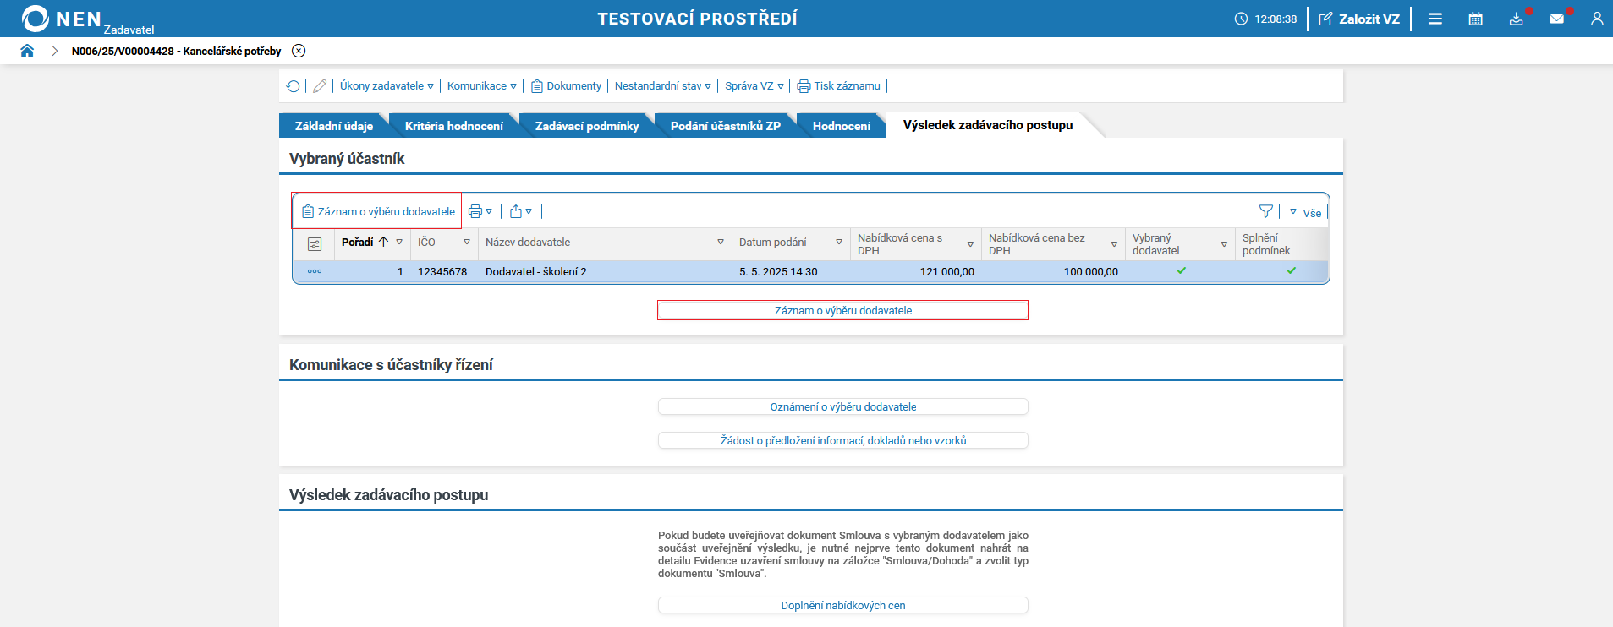Open the hamburger main menu
This screenshot has height=627, width=1613.
1435,19
